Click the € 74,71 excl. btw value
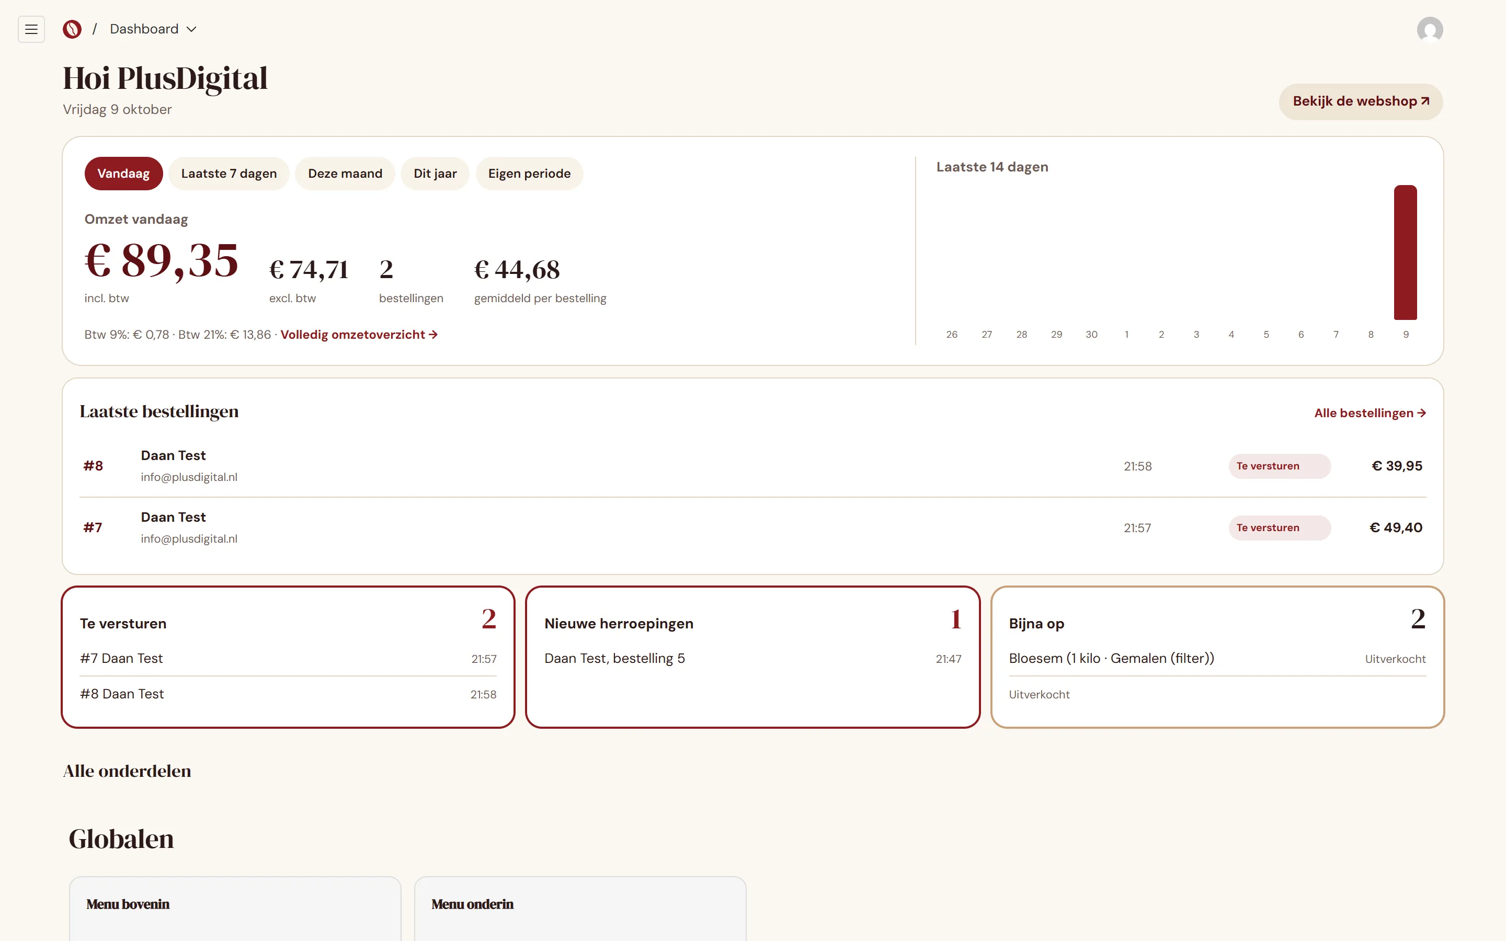Image resolution: width=1506 pixels, height=941 pixels. [309, 269]
